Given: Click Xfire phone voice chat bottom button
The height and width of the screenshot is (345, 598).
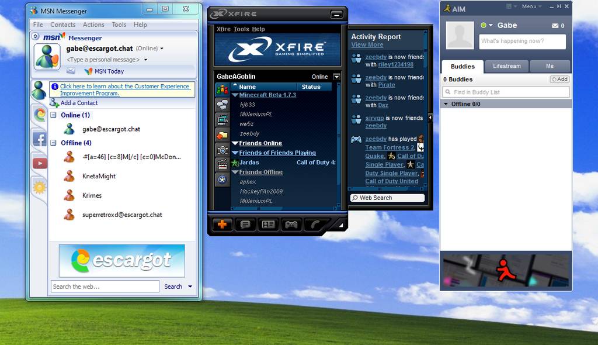Looking at the screenshot, I should click(x=315, y=225).
